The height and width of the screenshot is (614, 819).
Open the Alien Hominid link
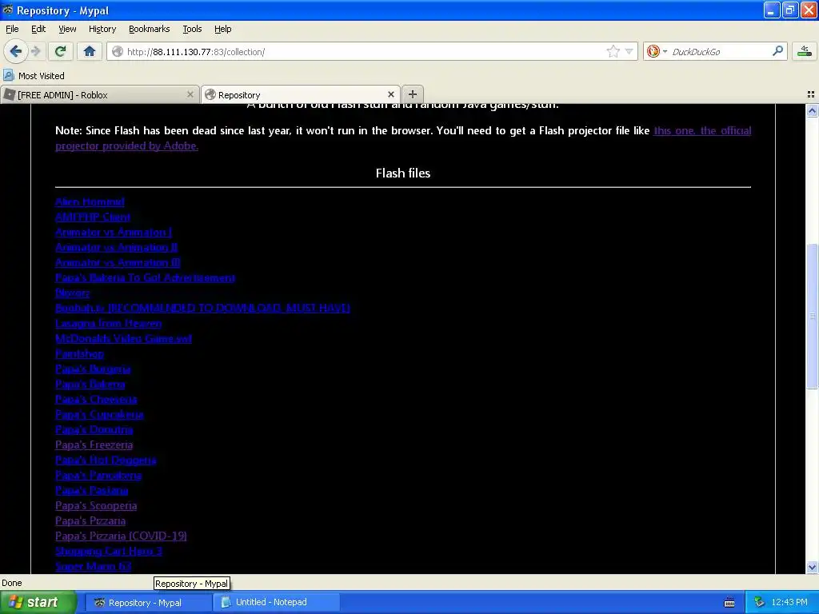[90, 202]
